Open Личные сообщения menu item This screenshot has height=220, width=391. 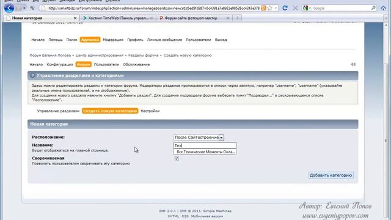coord(164,40)
